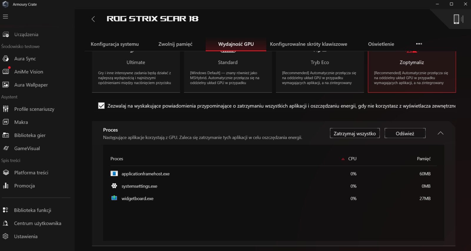Uncheck the popup notifications checkbox
The height and width of the screenshot is (251, 471).
tap(101, 106)
